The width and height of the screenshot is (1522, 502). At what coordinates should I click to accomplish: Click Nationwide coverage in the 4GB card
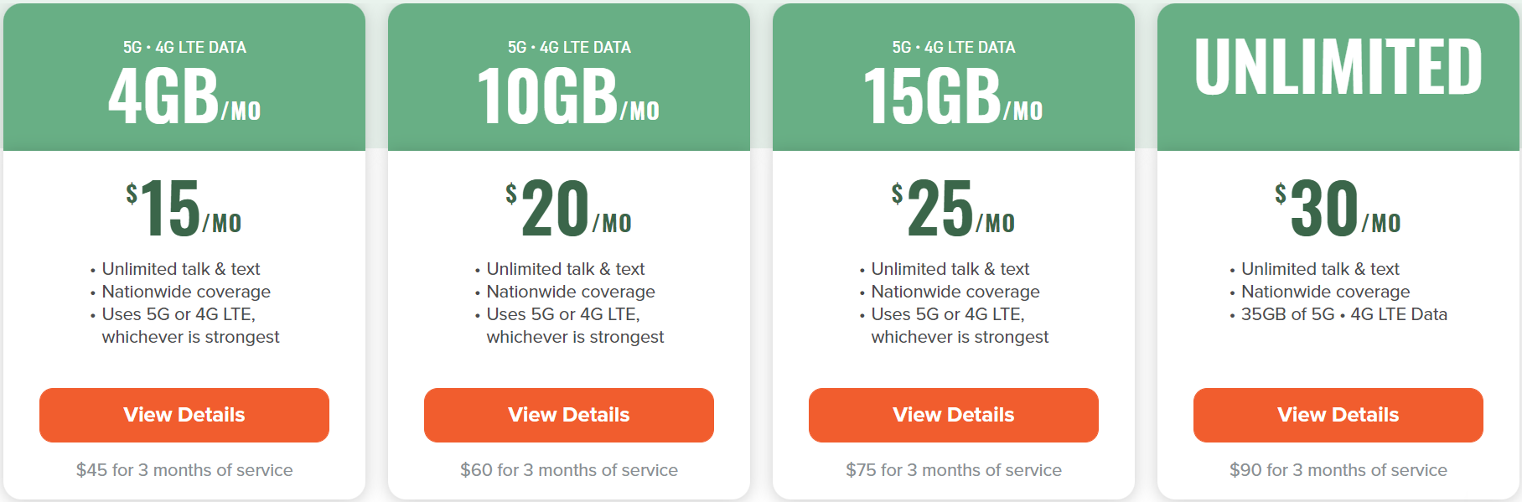pos(186,292)
